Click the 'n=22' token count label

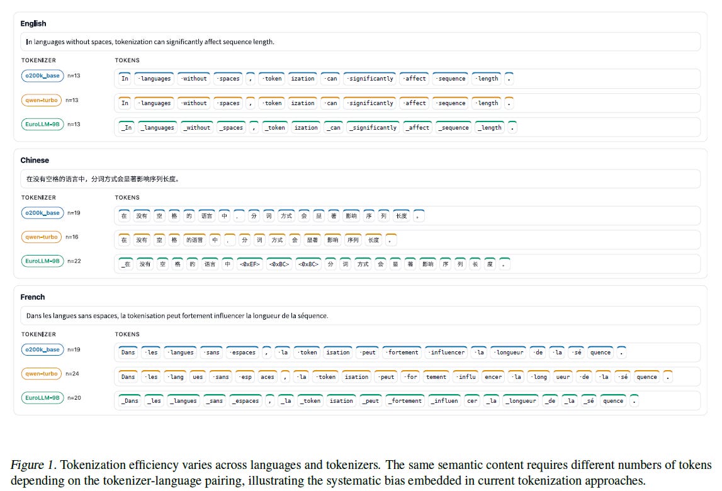[74, 261]
